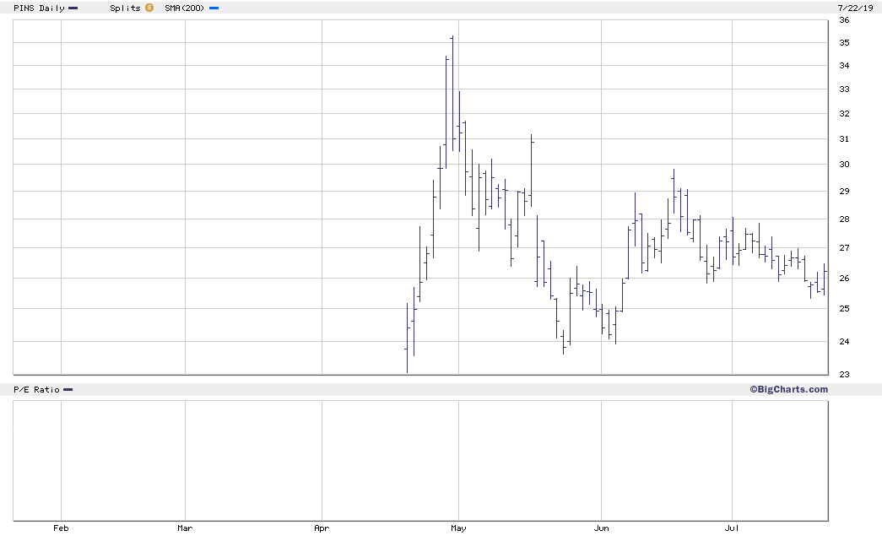Click the 'Jun' x-axis label
Viewport: 882px width, 536px height.
tap(601, 528)
